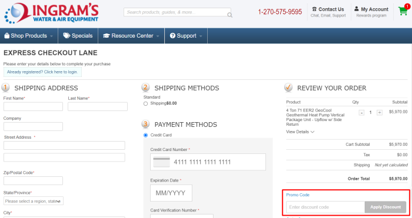Click Already registered login link
Viewport: 412px width, 218px height.
tap(42, 72)
